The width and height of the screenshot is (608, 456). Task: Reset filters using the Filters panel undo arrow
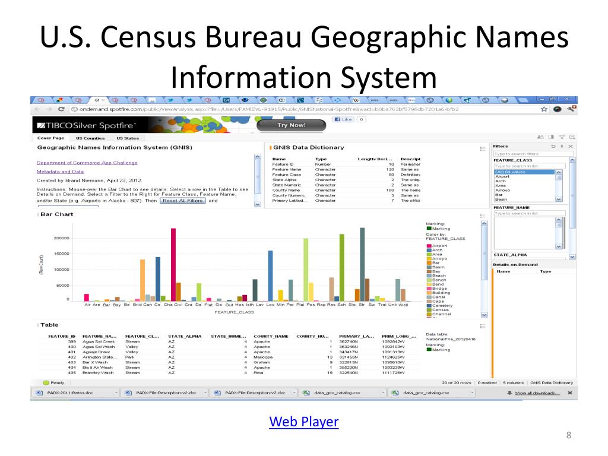coord(553,147)
